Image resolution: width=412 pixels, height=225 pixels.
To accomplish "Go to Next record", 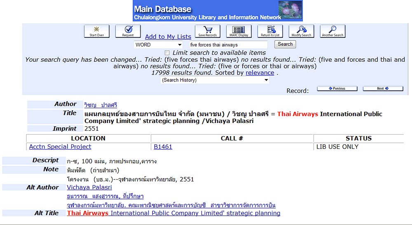I will point(383,88).
